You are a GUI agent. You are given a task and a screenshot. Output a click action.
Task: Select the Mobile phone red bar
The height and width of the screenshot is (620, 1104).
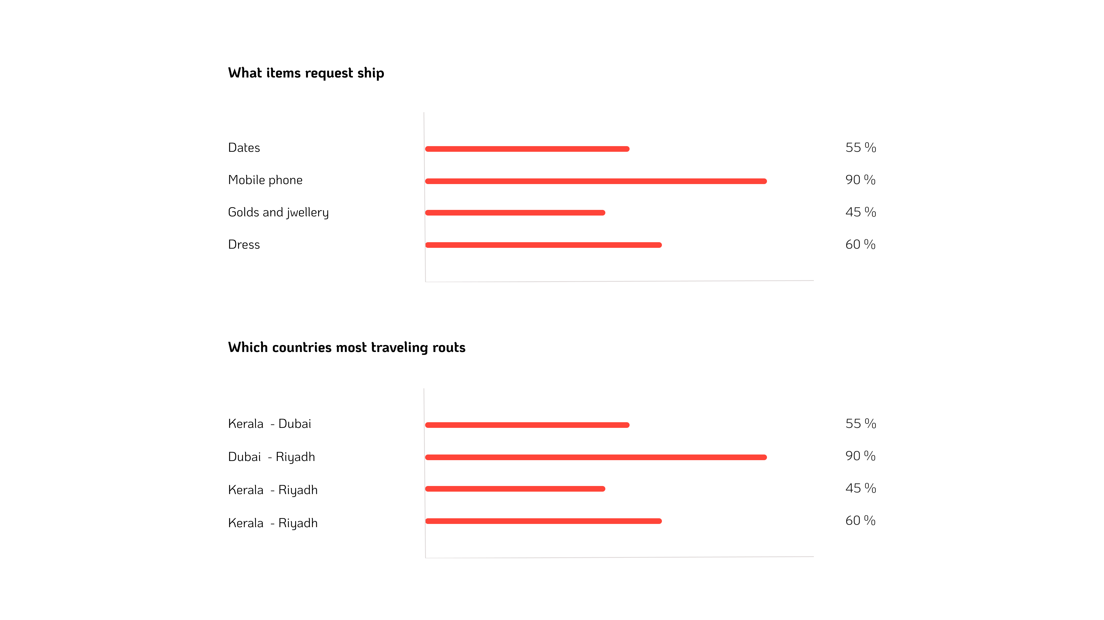(596, 181)
